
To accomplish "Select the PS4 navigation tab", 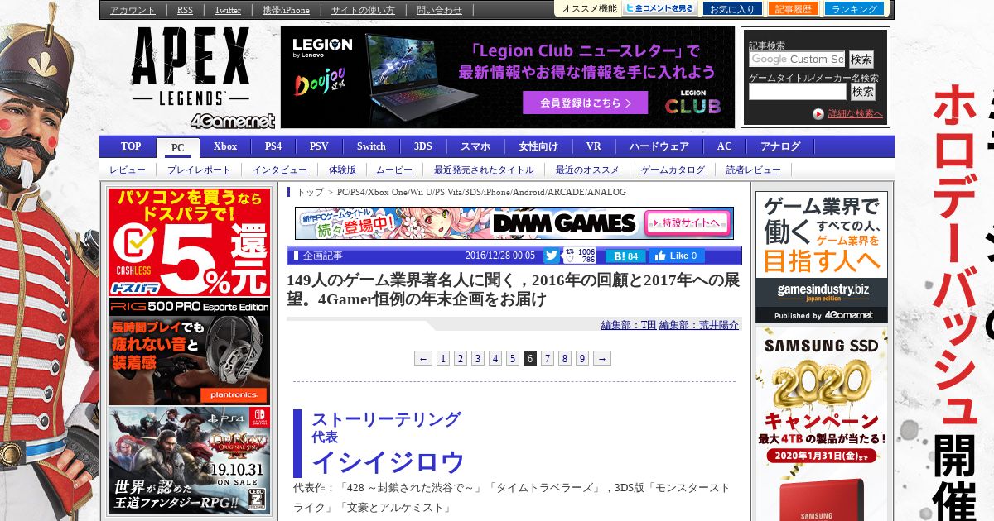I will click(273, 146).
